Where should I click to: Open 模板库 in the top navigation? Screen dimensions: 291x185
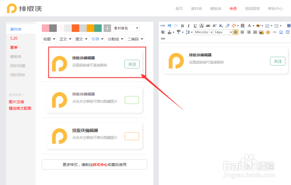(216, 8)
